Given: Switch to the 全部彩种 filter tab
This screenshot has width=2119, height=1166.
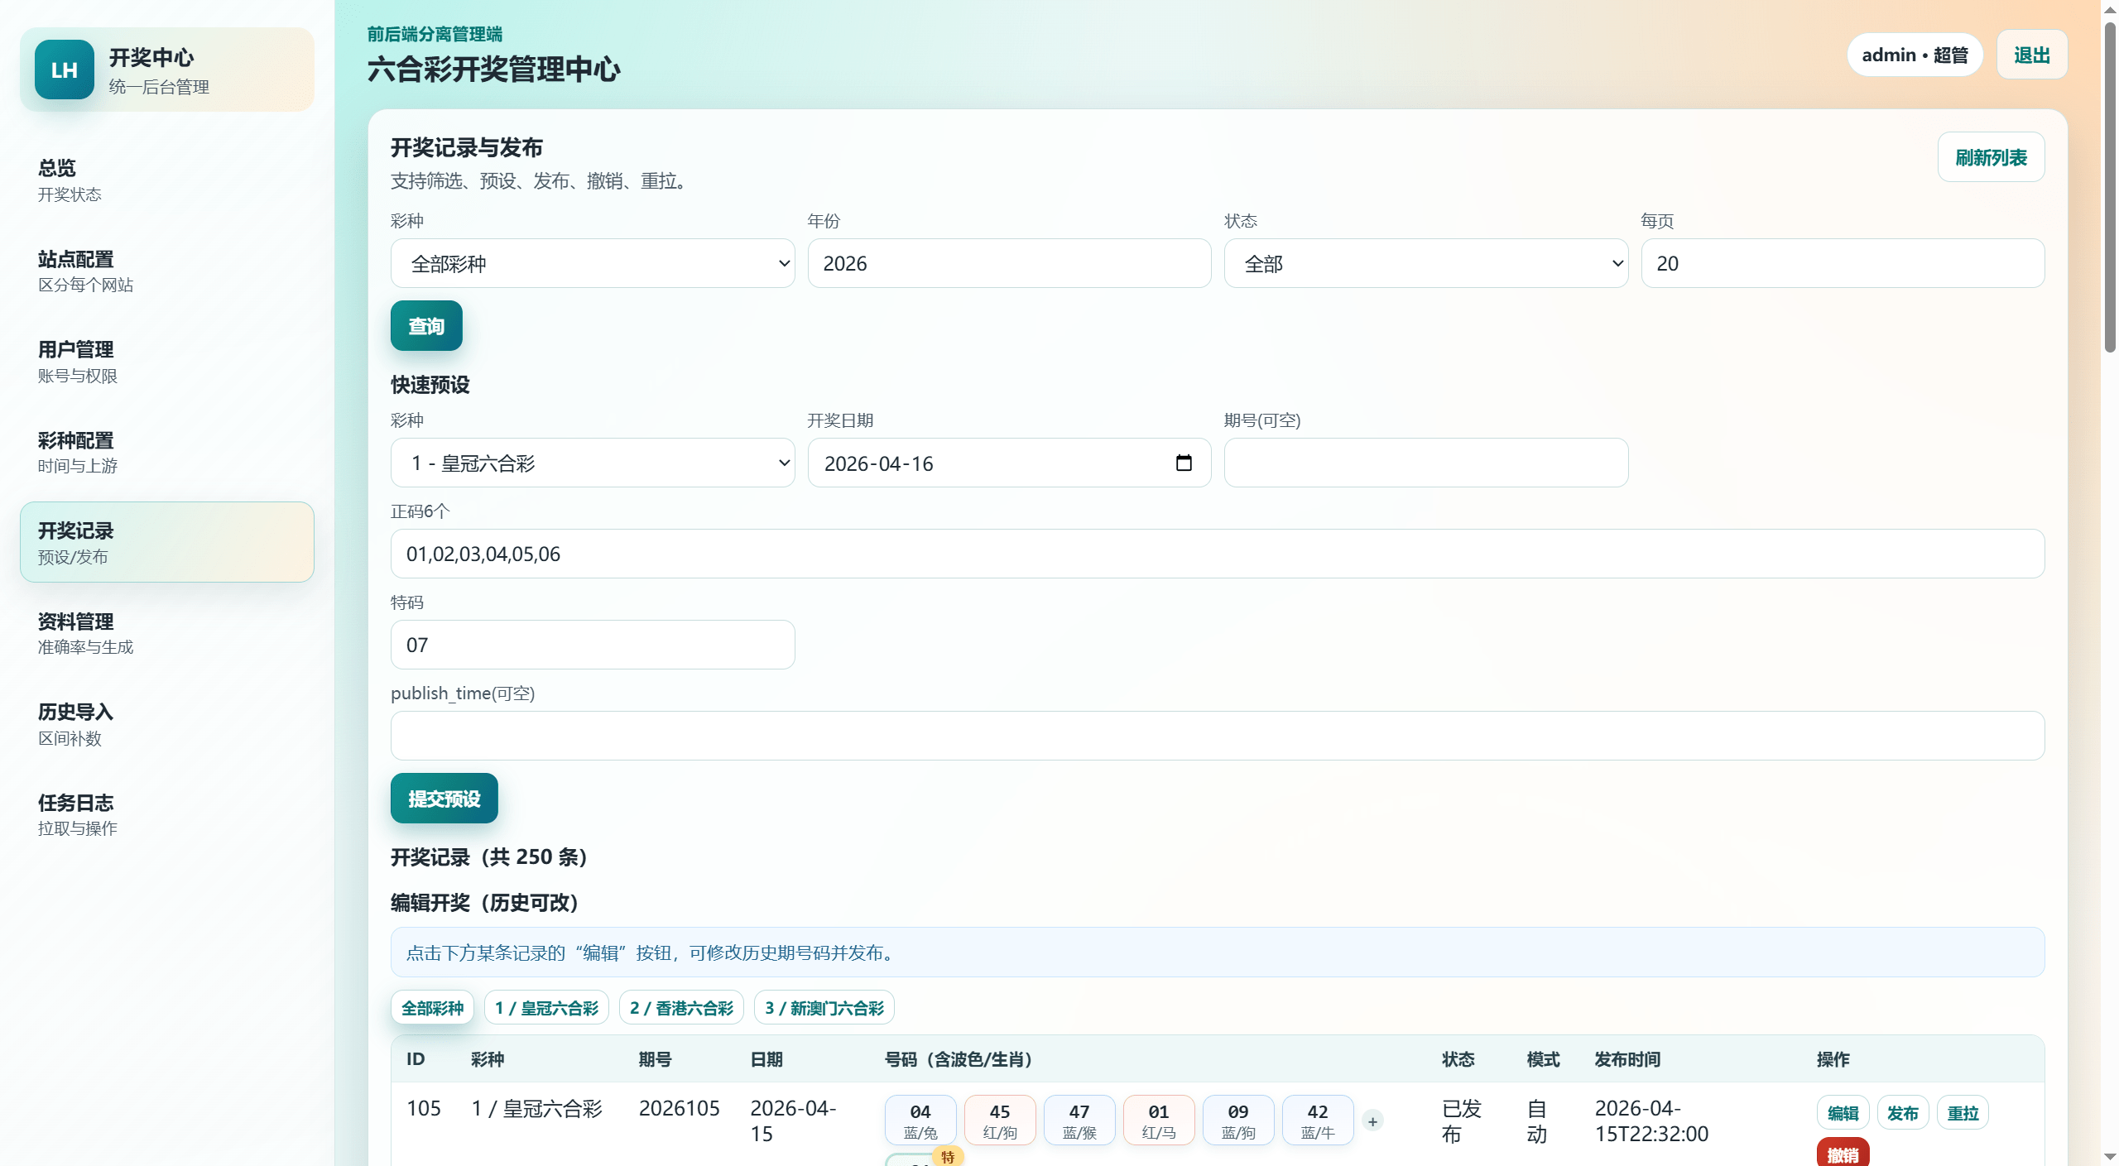Looking at the screenshot, I should [x=432, y=1007].
